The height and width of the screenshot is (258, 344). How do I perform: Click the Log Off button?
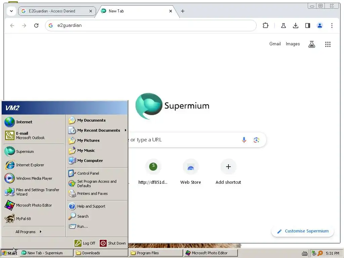85,243
